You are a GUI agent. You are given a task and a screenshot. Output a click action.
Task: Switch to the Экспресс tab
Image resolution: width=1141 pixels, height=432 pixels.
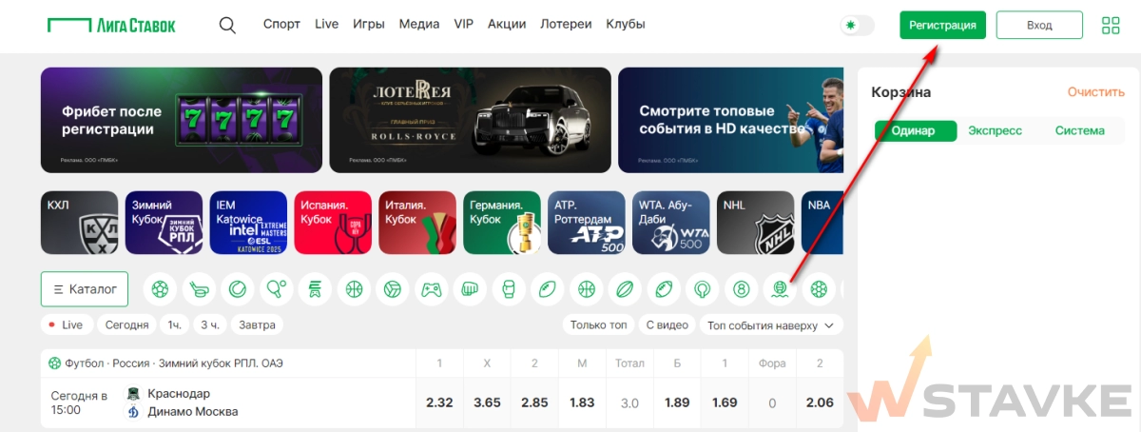(x=995, y=130)
